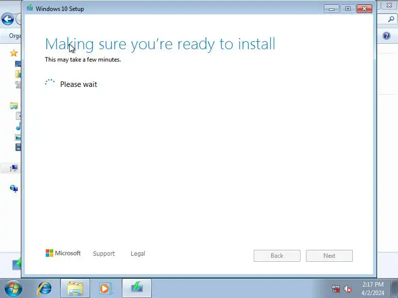Click the 'Please wait' status text
Screen dimensions: 398x298
tap(79, 84)
